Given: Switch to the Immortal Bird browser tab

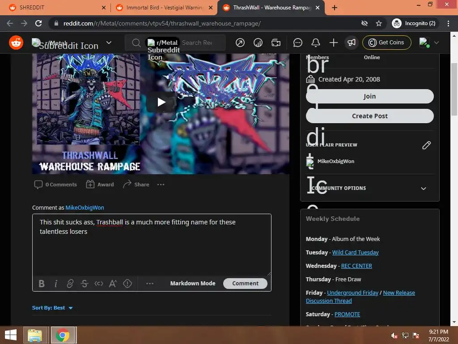Looking at the screenshot, I should 164,8.
